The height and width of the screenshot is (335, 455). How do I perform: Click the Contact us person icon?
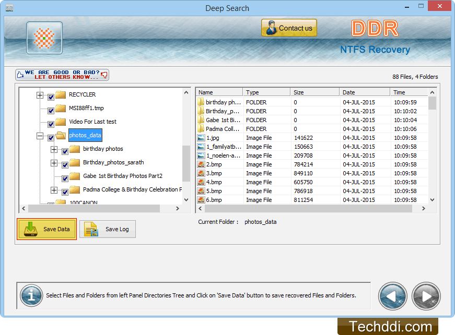(270, 27)
